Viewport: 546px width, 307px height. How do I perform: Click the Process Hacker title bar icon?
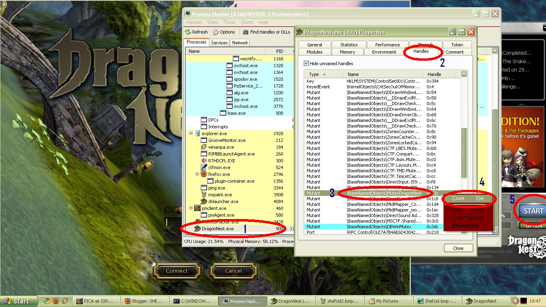188,14
